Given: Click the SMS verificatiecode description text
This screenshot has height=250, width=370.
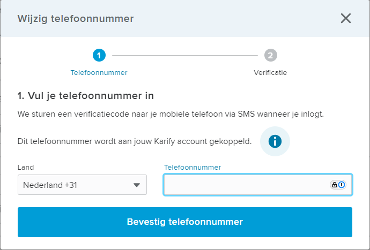Looking at the screenshot, I should (x=171, y=114).
